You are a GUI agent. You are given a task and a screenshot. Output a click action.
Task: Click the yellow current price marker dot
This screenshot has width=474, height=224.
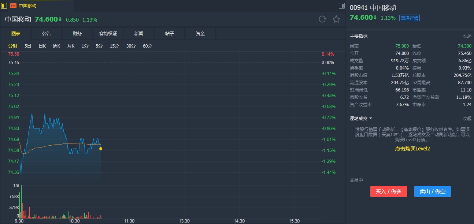pyautogui.click(x=101, y=149)
